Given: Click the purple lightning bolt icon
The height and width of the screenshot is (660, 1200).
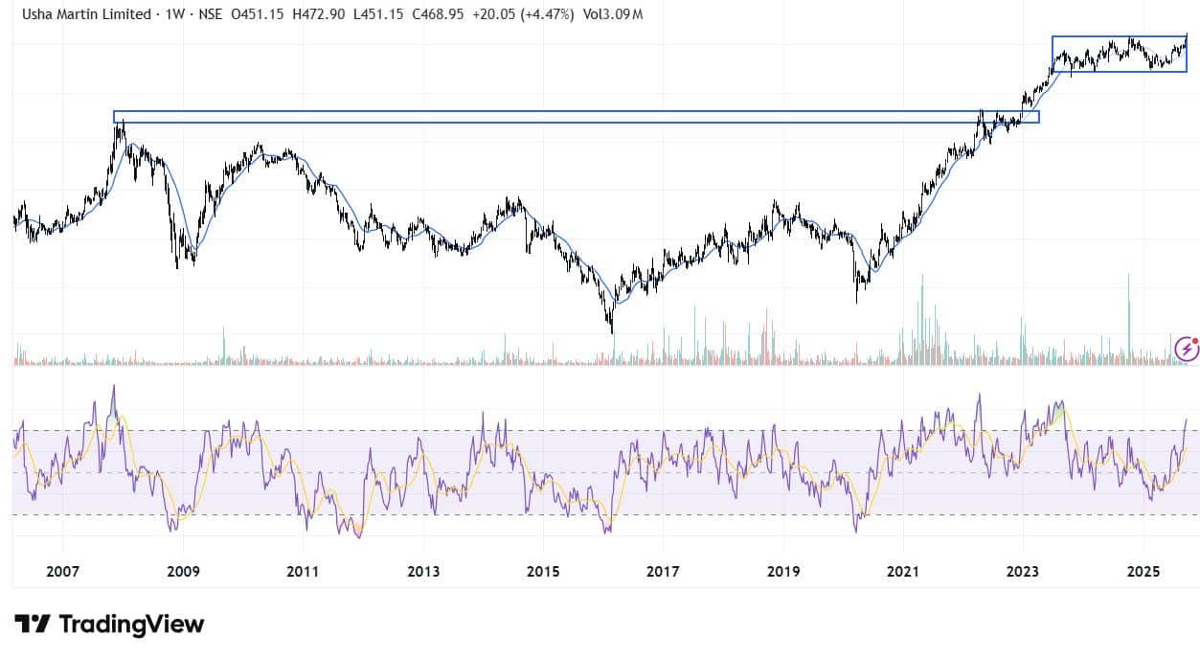Looking at the screenshot, I should 1187,349.
